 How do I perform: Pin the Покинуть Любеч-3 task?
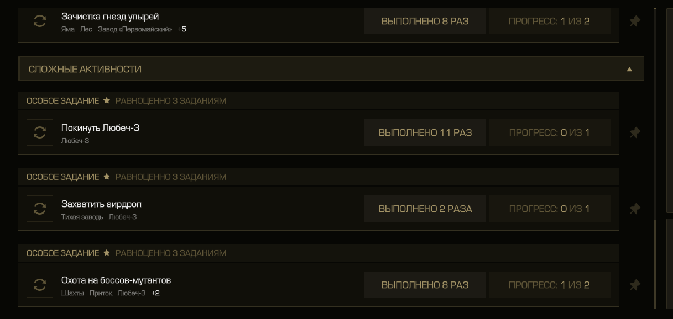tap(635, 132)
